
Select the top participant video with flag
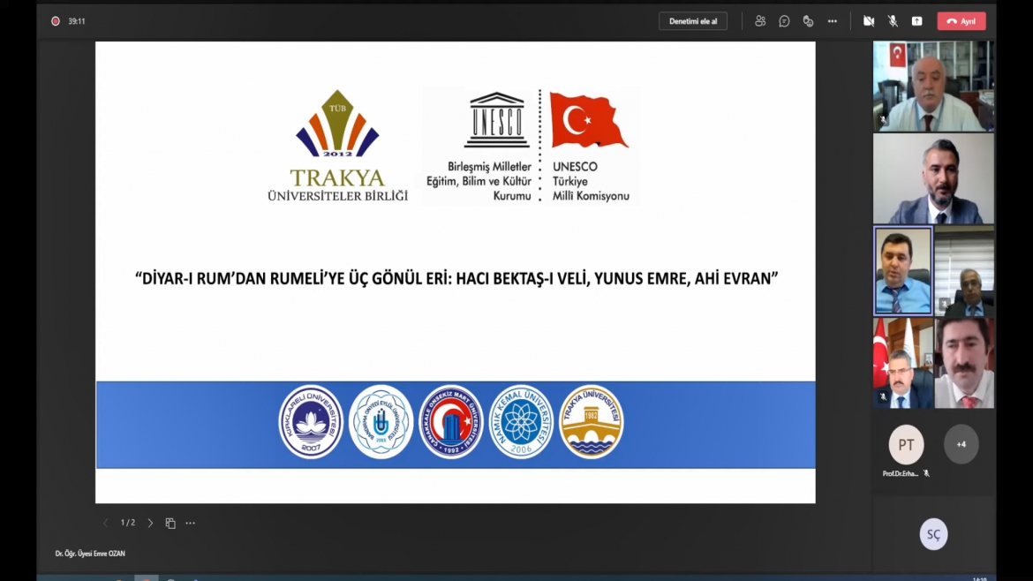(x=933, y=87)
